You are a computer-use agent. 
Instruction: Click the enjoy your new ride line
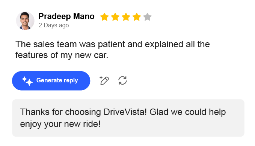click(60, 124)
